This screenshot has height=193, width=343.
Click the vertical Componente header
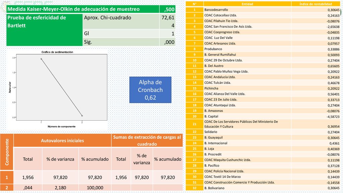tap(7, 152)
